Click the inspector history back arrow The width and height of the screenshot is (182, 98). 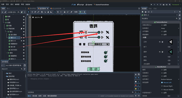[x=175, y=12]
